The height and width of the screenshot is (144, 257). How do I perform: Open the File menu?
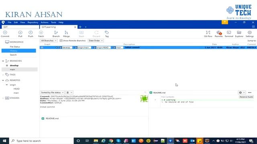tap(10, 22)
